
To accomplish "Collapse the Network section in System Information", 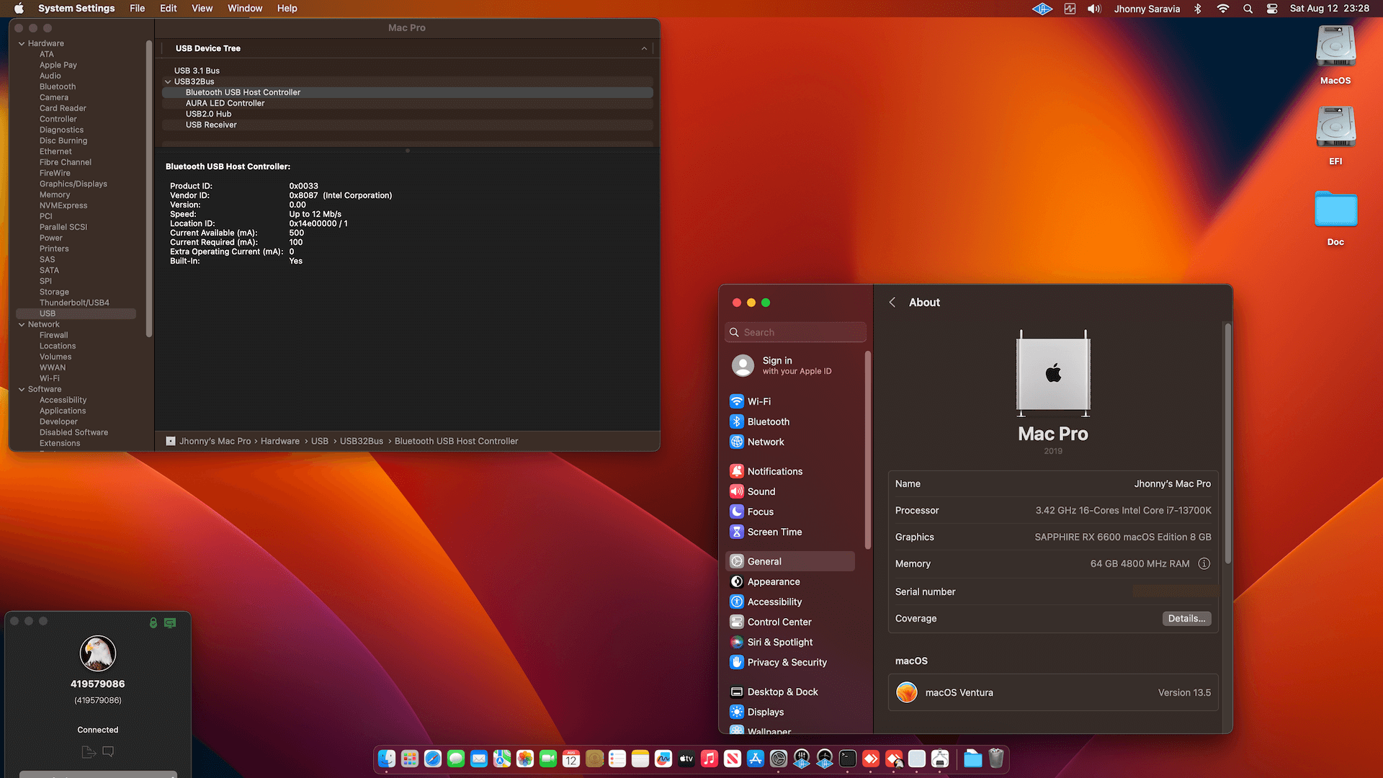I will pos(22,324).
